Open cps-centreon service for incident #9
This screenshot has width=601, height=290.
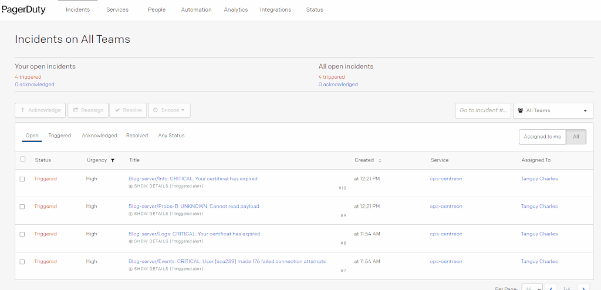click(446, 207)
